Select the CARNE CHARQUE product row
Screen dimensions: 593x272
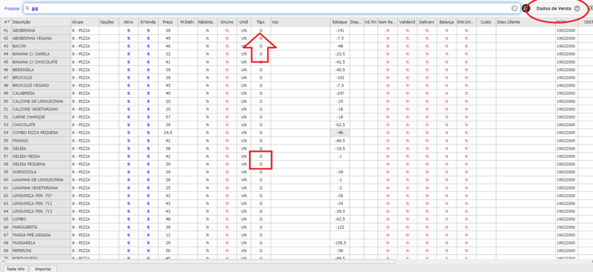click(x=41, y=117)
